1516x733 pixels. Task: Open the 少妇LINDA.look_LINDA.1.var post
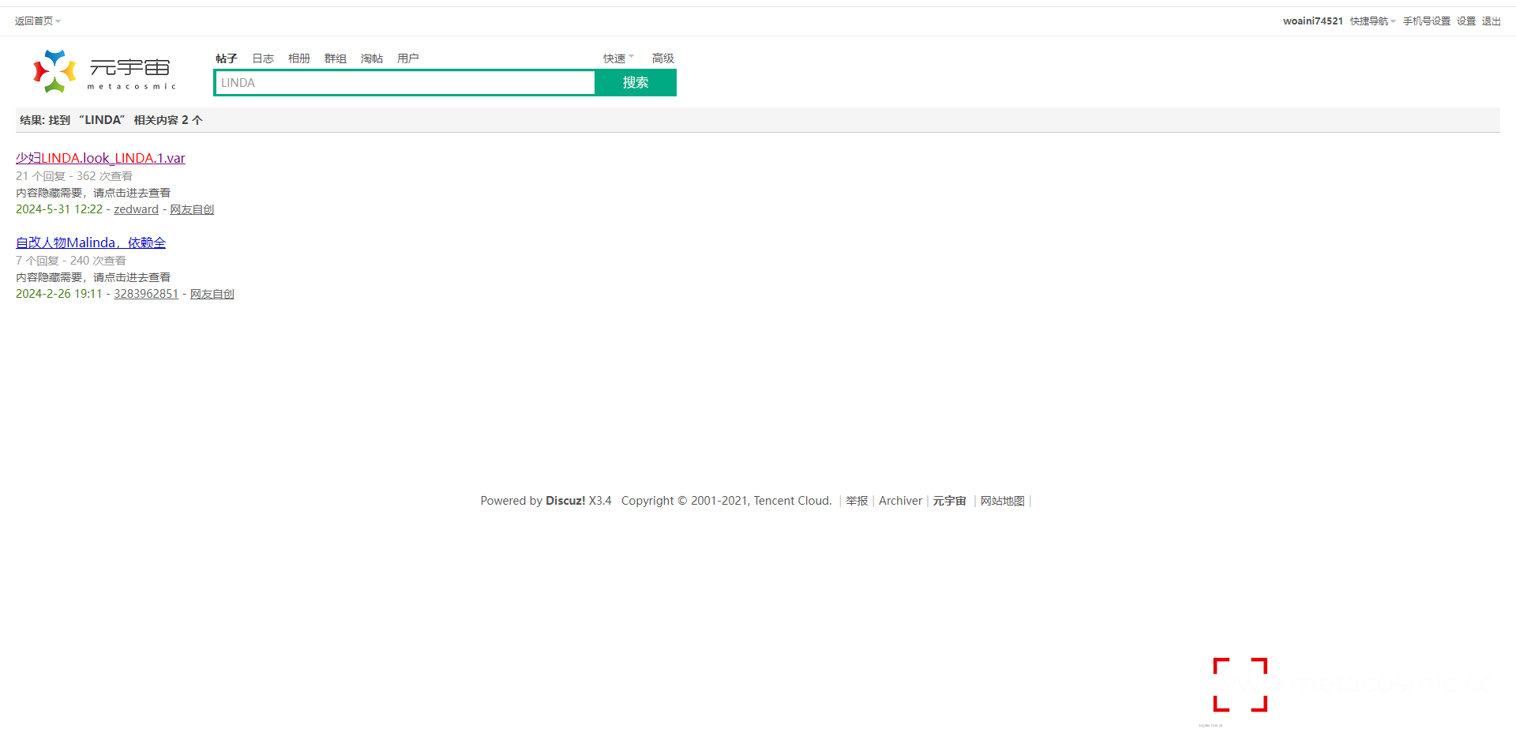pyautogui.click(x=100, y=158)
